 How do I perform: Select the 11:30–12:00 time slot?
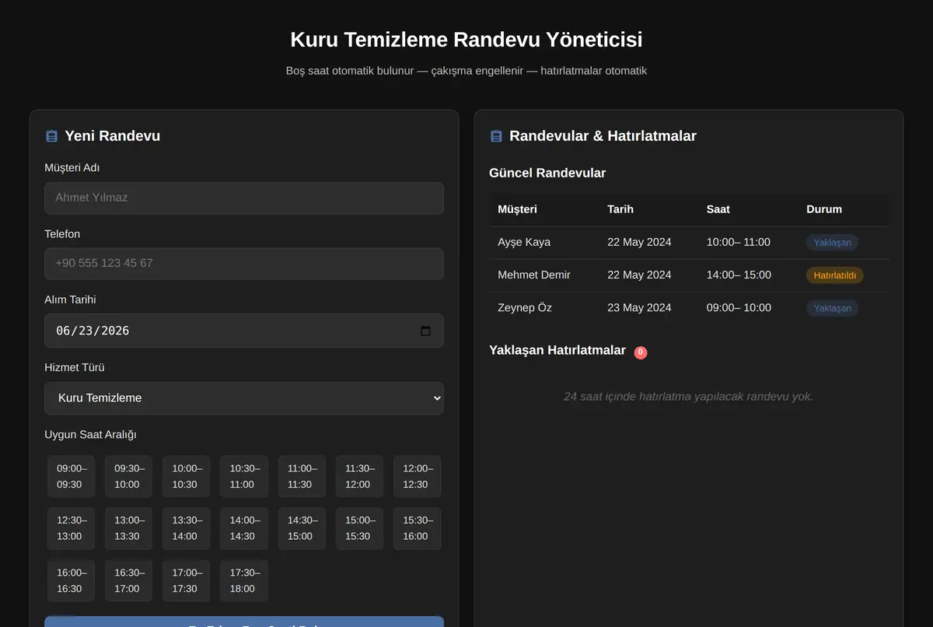[359, 476]
